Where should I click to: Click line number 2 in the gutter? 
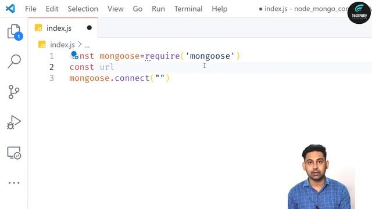tap(52, 67)
